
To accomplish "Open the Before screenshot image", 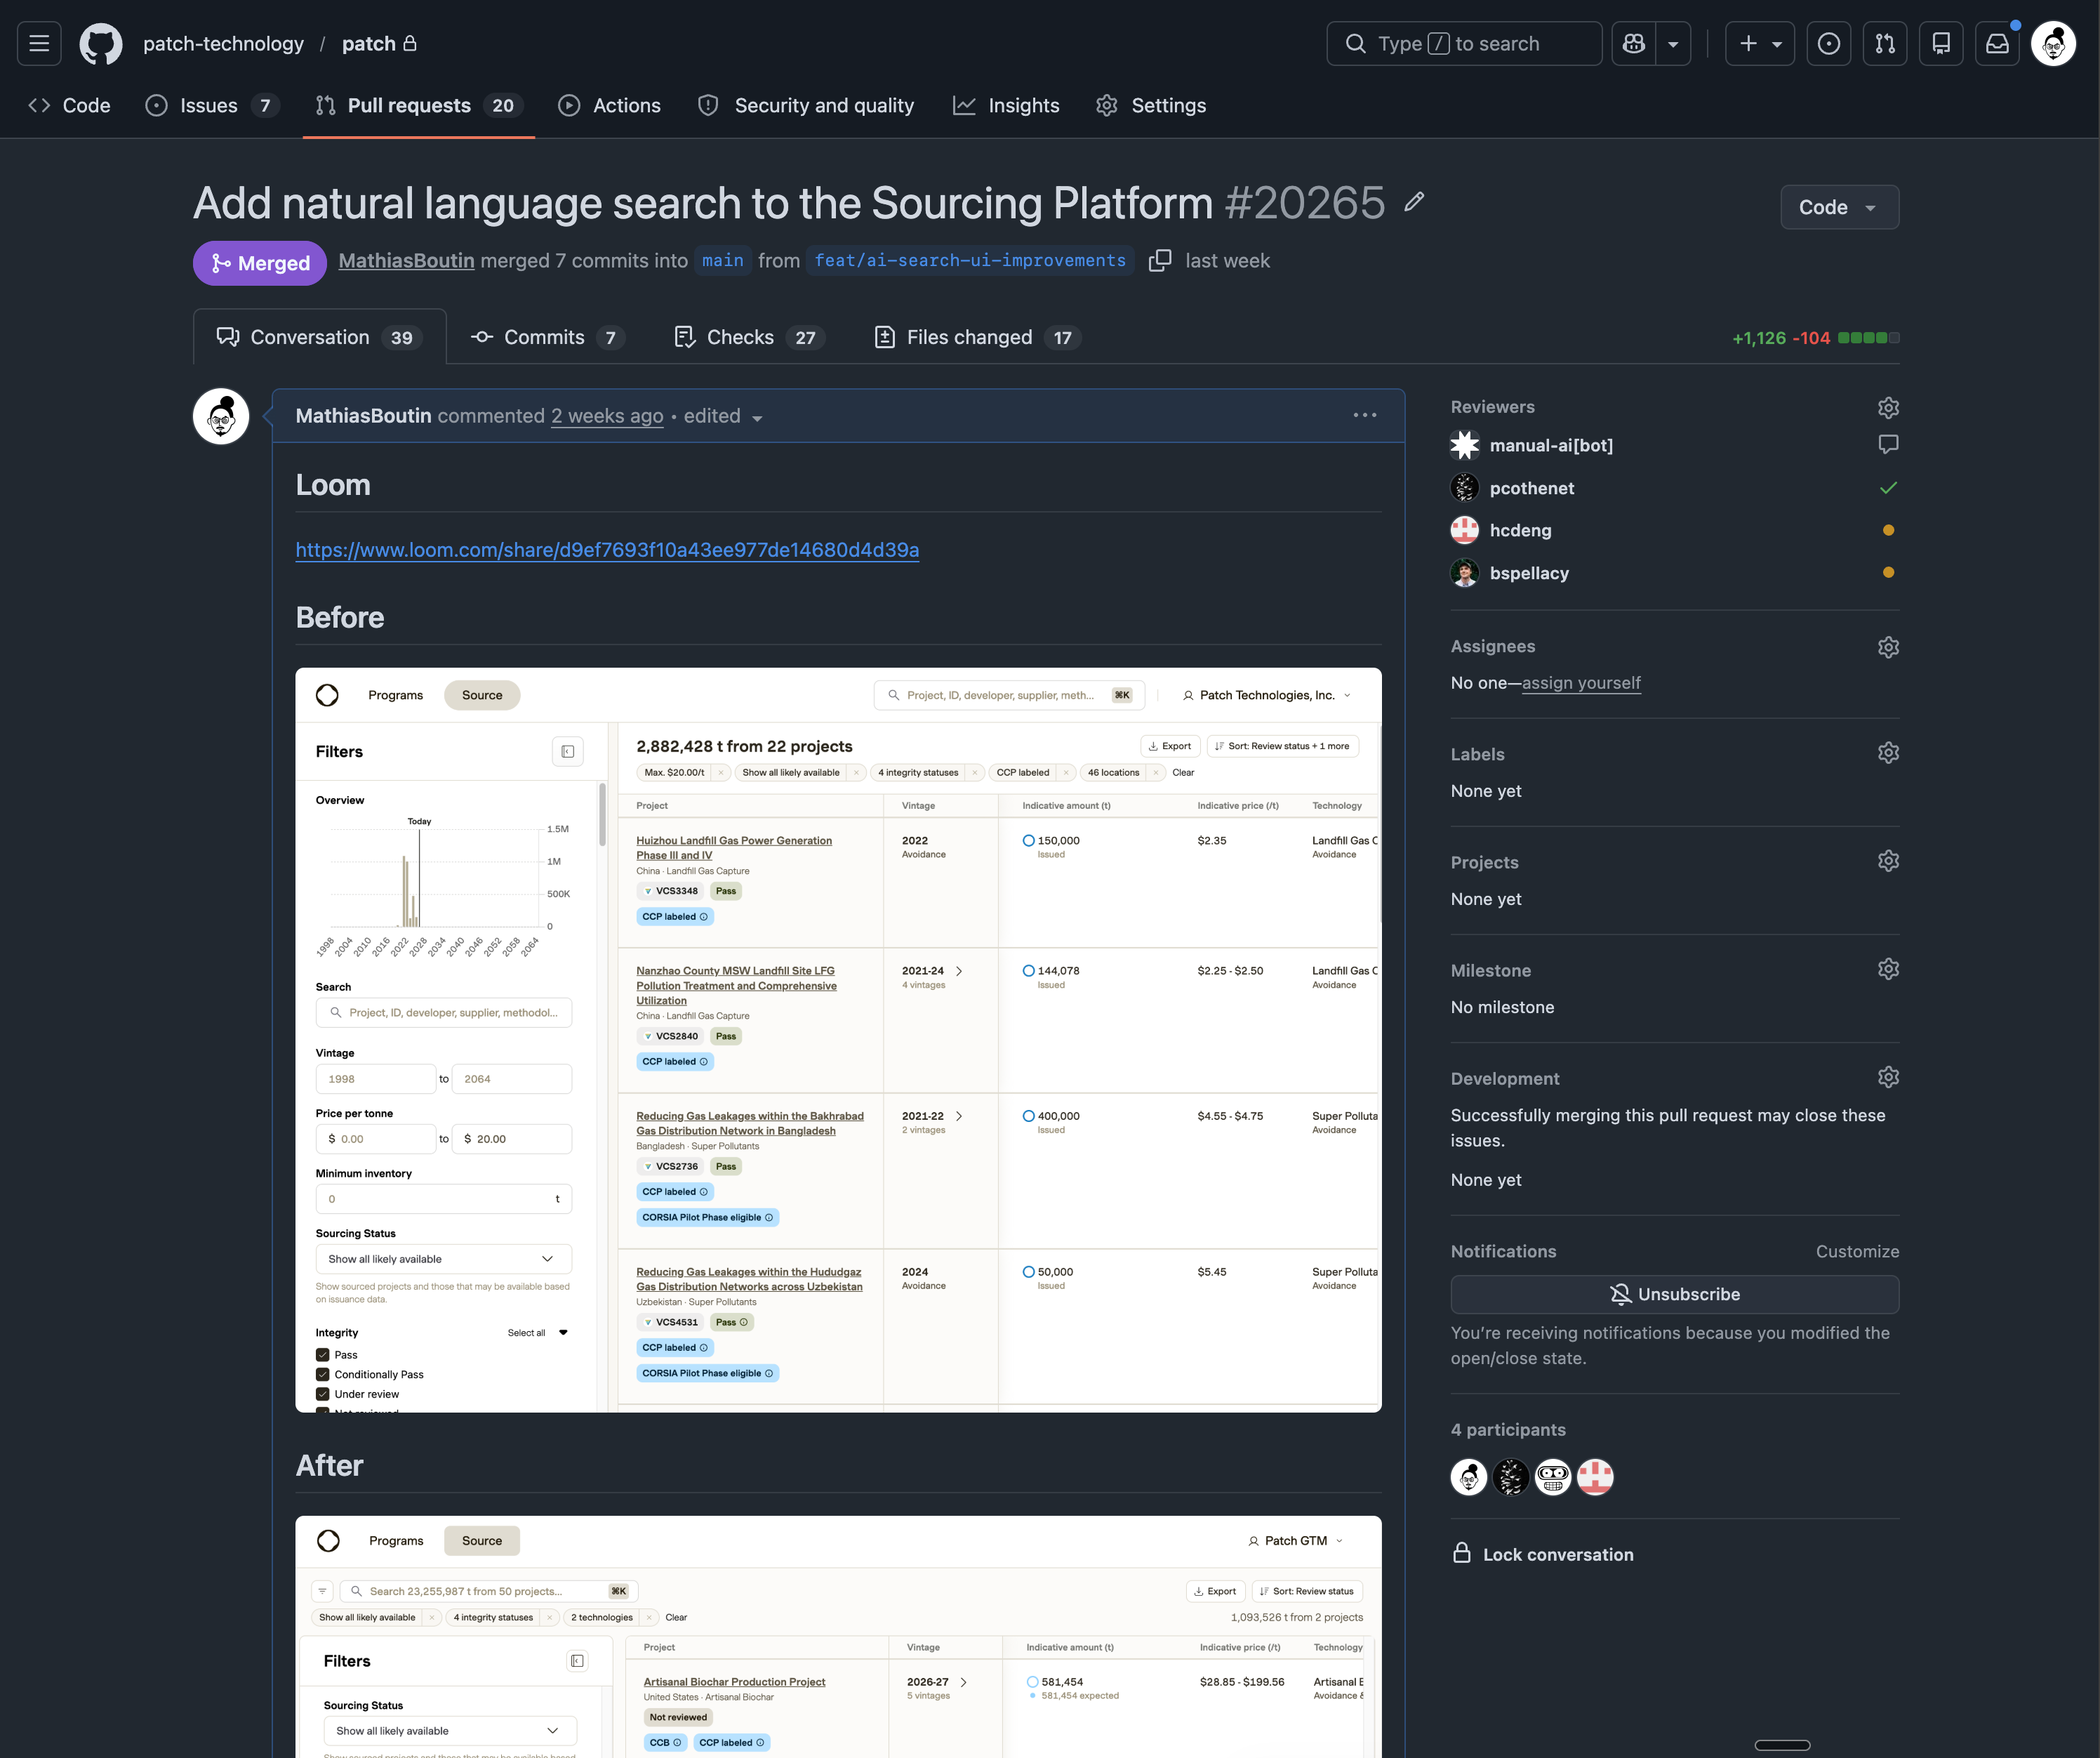I will 838,1040.
